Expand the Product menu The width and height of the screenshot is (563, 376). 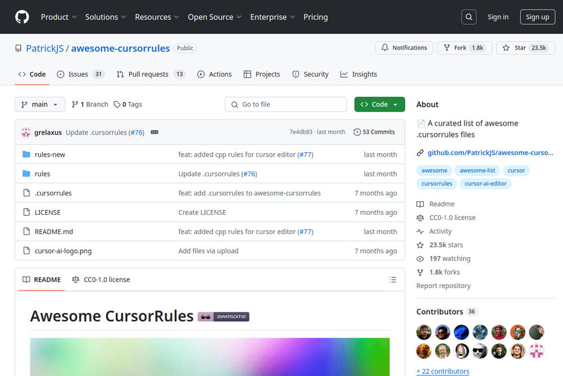click(59, 17)
